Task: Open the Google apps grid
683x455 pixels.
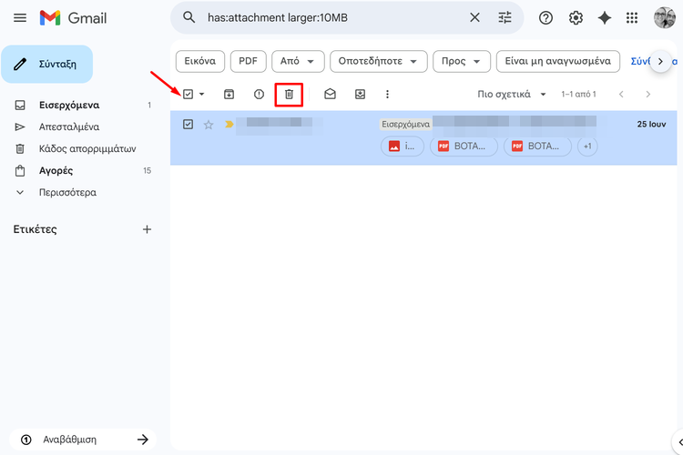Action: 632,18
